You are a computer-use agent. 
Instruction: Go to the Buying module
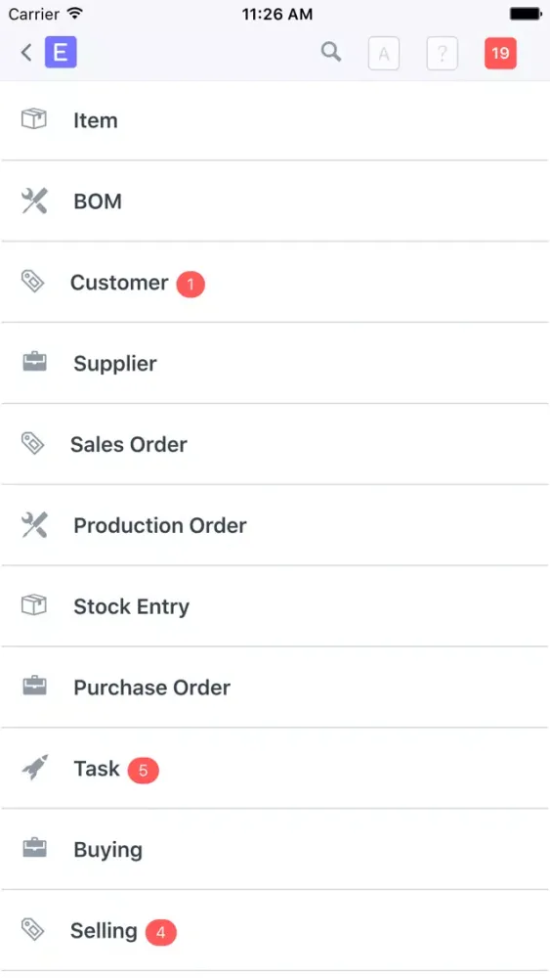click(x=275, y=850)
